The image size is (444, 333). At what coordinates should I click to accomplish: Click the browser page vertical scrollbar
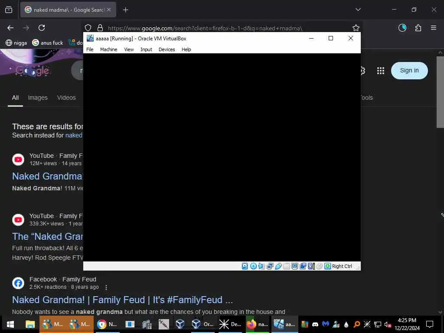click(x=440, y=92)
